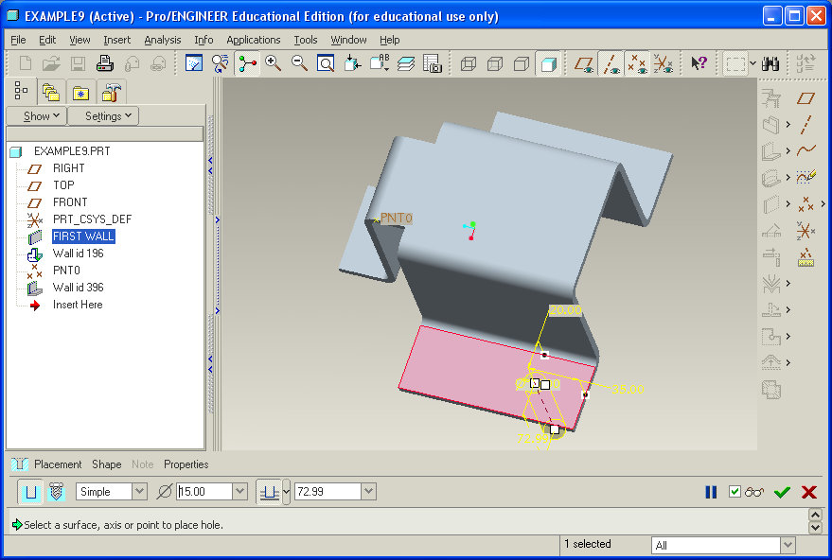832x560 pixels.
Task: Click the Zoom In magnifier tool
Action: [x=274, y=63]
